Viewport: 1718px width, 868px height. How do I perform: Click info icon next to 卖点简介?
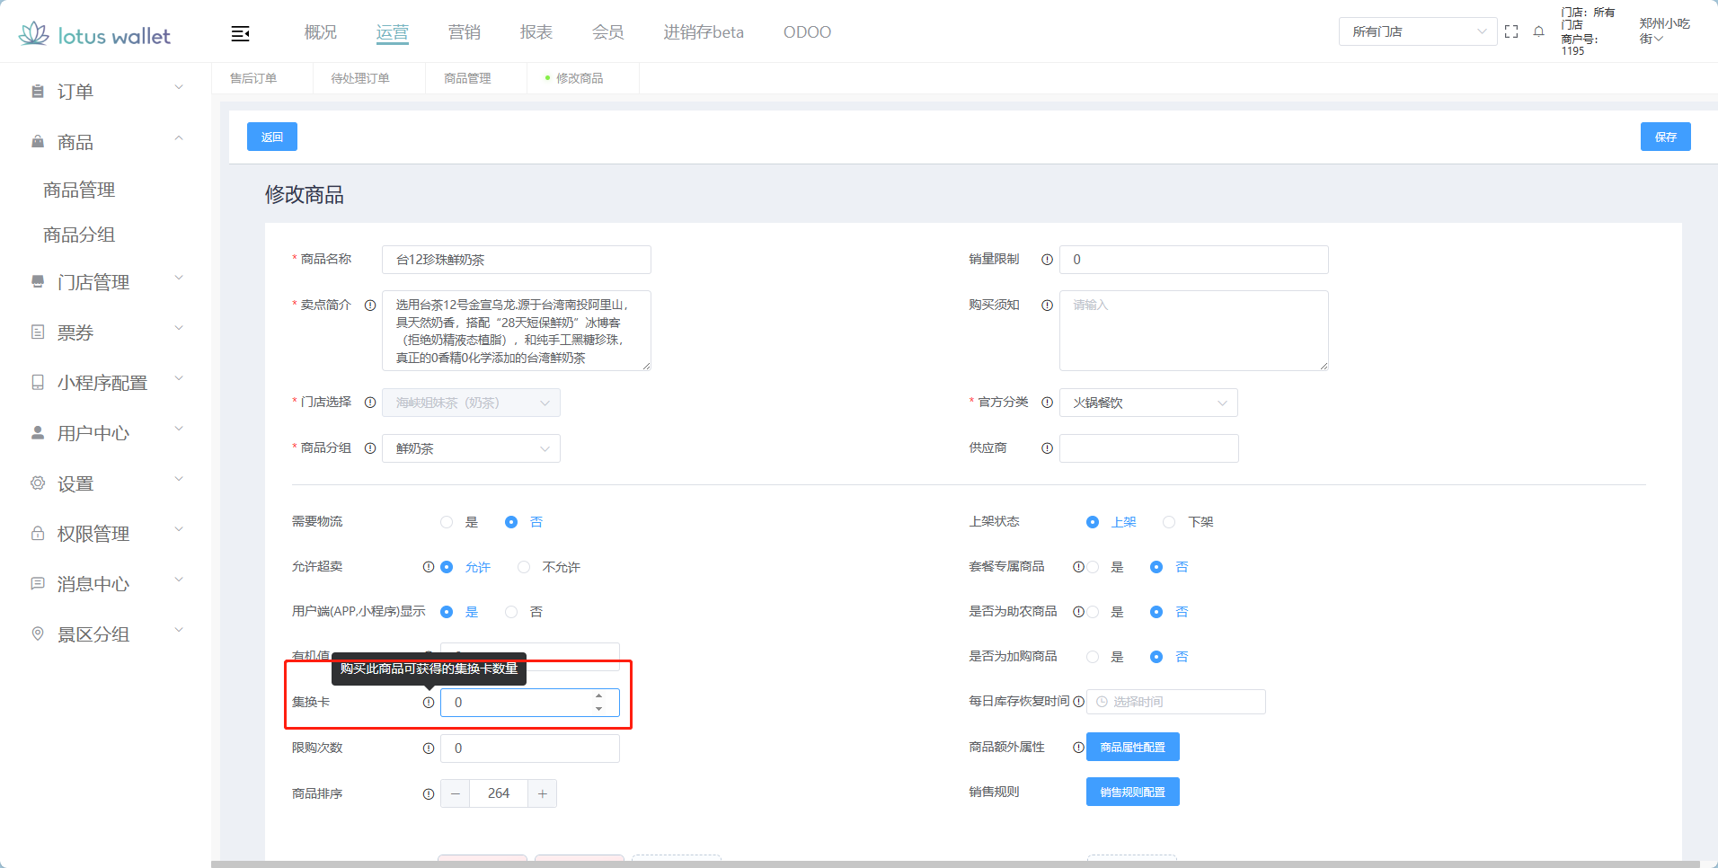coord(370,306)
